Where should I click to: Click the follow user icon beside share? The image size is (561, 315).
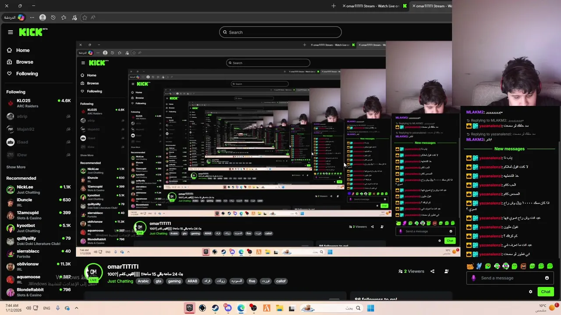click(x=446, y=271)
